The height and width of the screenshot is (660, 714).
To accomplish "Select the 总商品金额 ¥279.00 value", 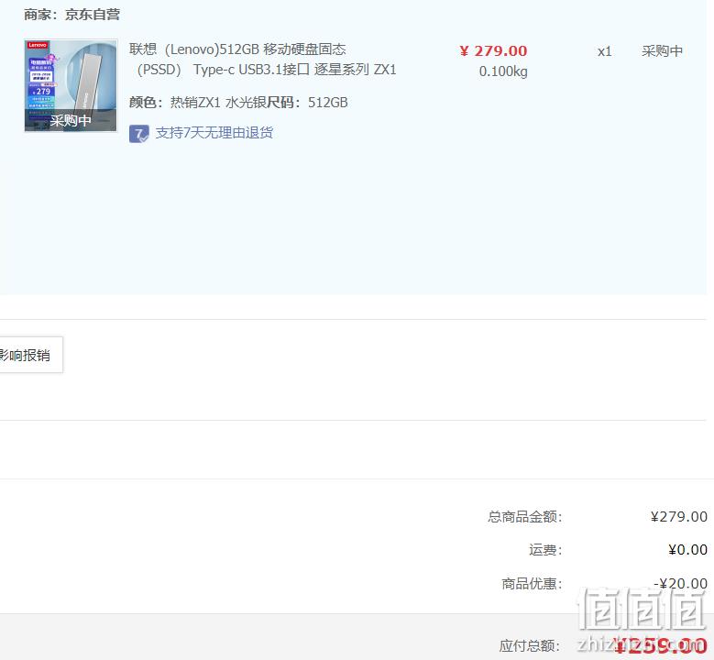I will [678, 516].
